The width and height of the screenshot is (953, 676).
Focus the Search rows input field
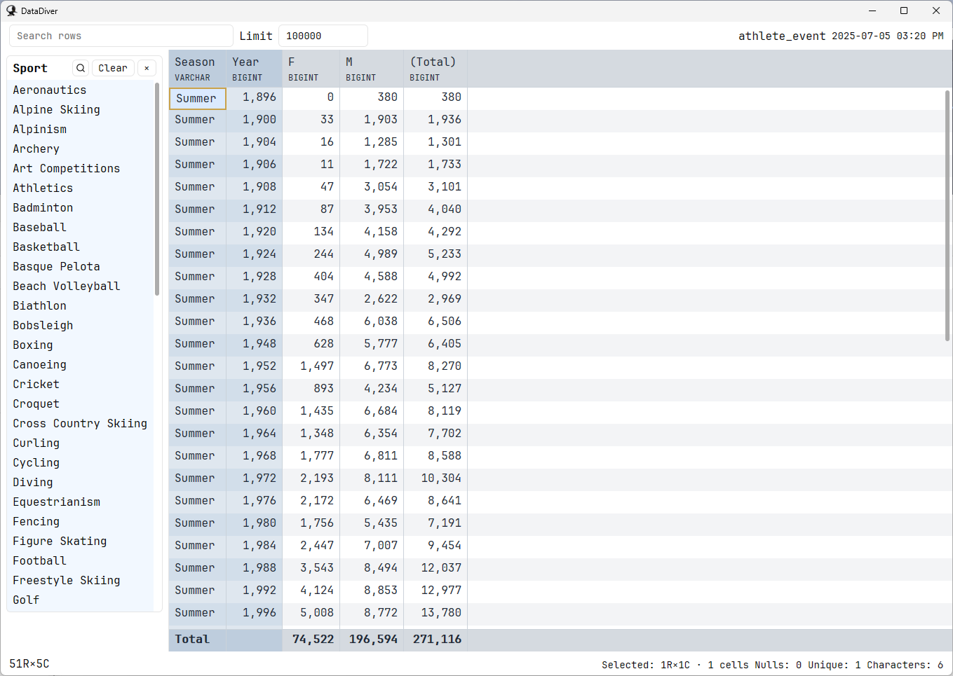121,36
